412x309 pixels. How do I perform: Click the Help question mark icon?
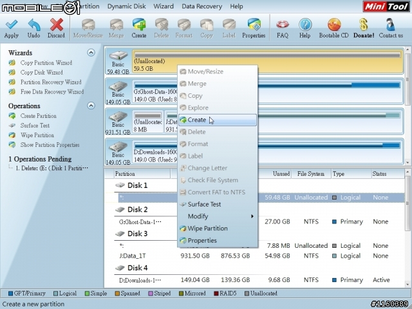(304, 24)
